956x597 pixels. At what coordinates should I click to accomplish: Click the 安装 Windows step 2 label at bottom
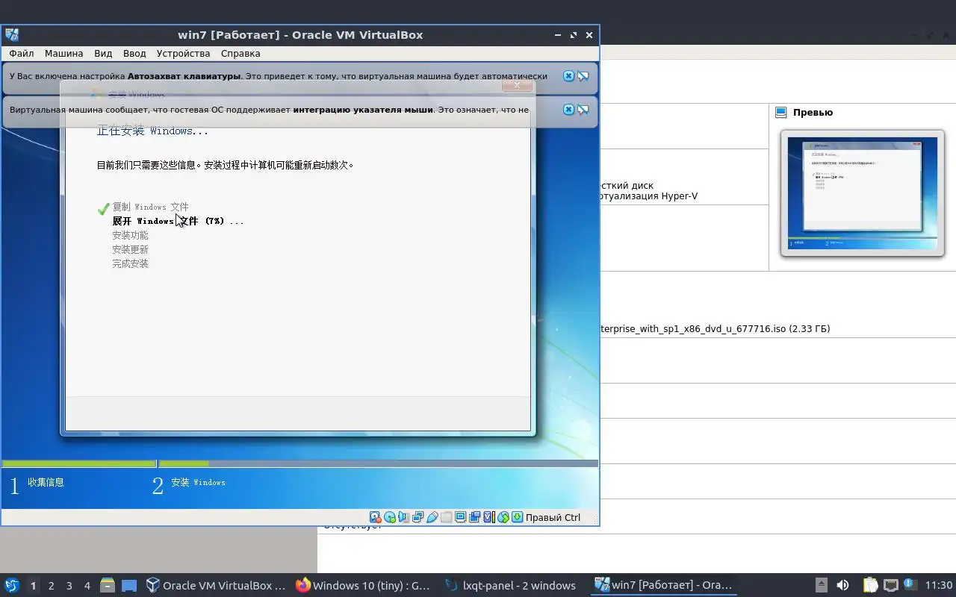point(198,482)
